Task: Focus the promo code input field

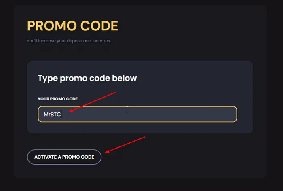Action: coord(137,114)
